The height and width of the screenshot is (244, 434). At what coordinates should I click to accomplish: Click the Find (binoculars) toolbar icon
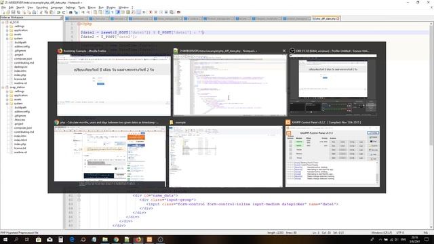point(71,12)
